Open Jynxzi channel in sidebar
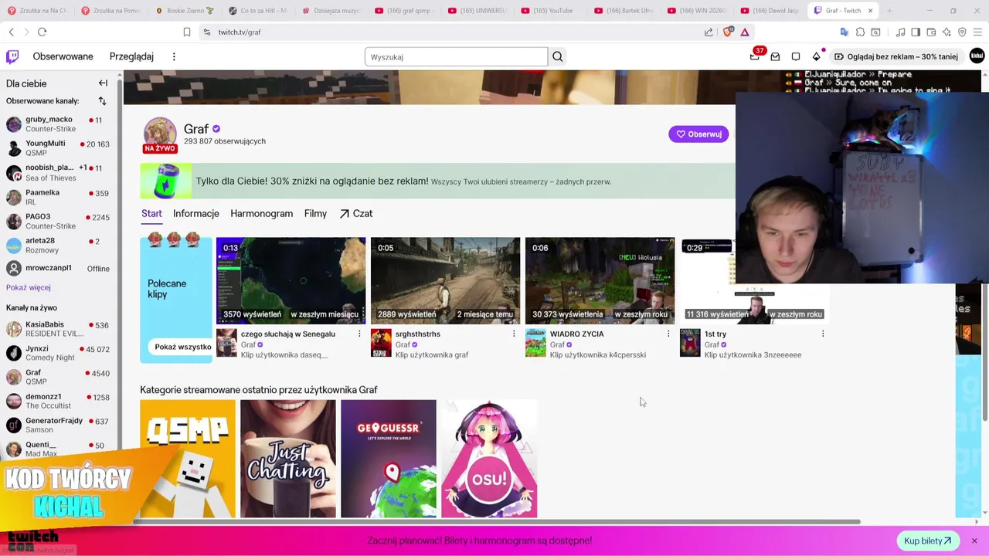Image resolution: width=989 pixels, height=556 pixels. tap(59, 353)
